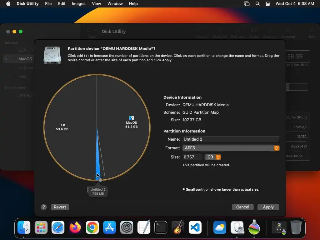Open Finder from the Dock

point(24,227)
